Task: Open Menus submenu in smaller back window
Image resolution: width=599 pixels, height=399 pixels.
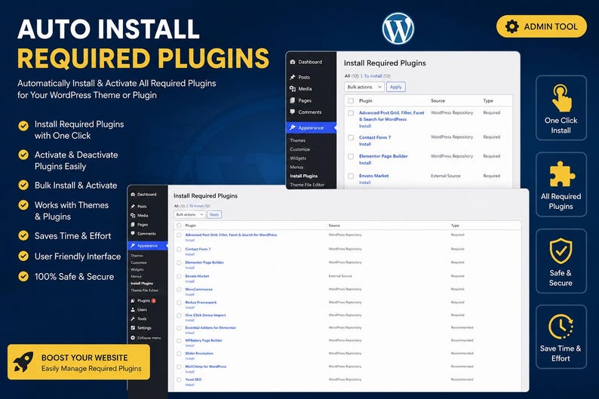Action: point(296,167)
